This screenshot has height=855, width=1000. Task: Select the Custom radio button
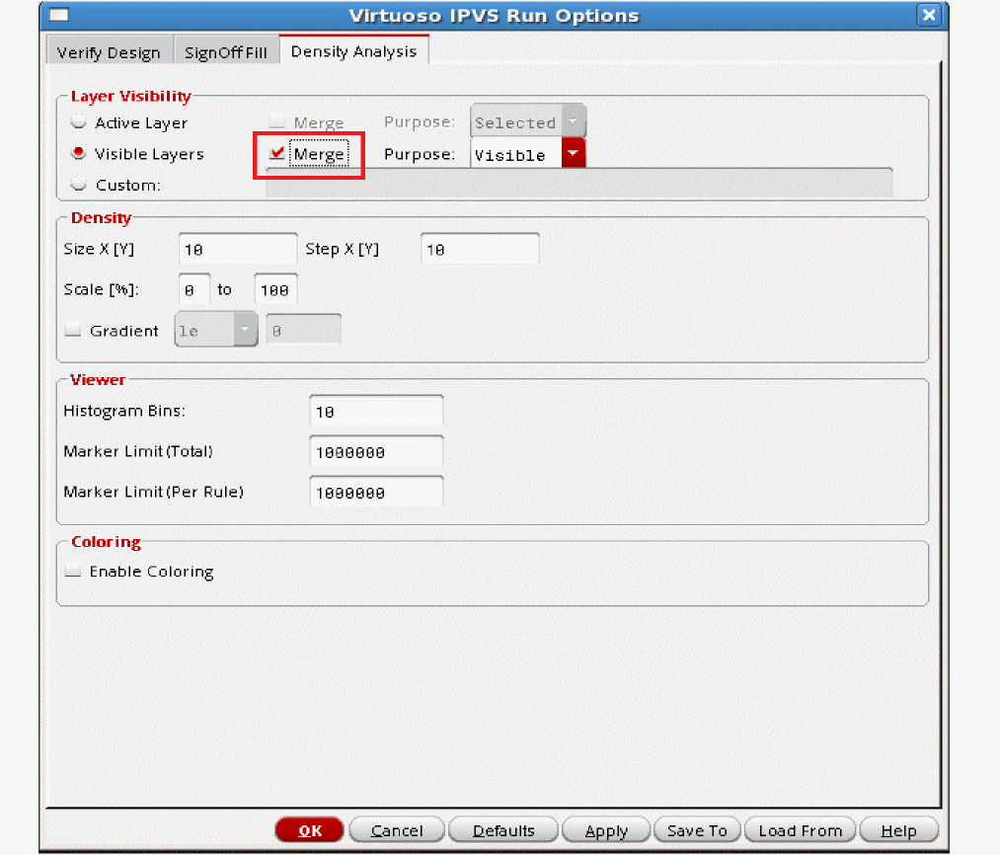pyautogui.click(x=78, y=185)
